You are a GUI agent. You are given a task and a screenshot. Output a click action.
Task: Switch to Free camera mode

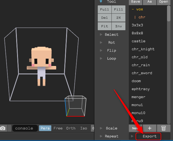[58, 128]
